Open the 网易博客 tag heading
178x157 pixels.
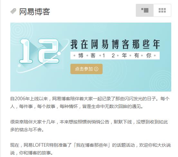(34, 12)
